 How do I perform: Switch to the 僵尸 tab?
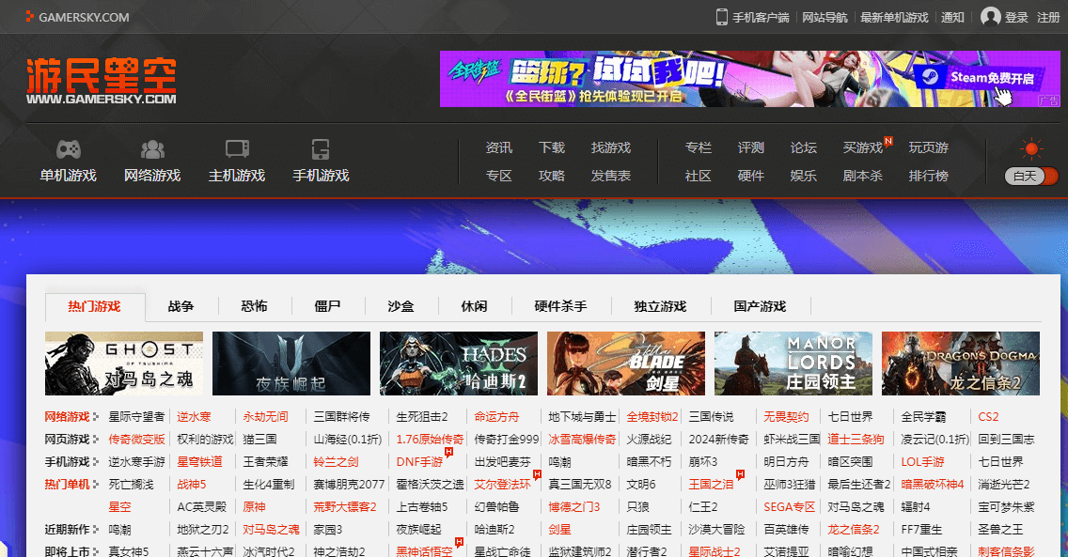[x=327, y=307]
